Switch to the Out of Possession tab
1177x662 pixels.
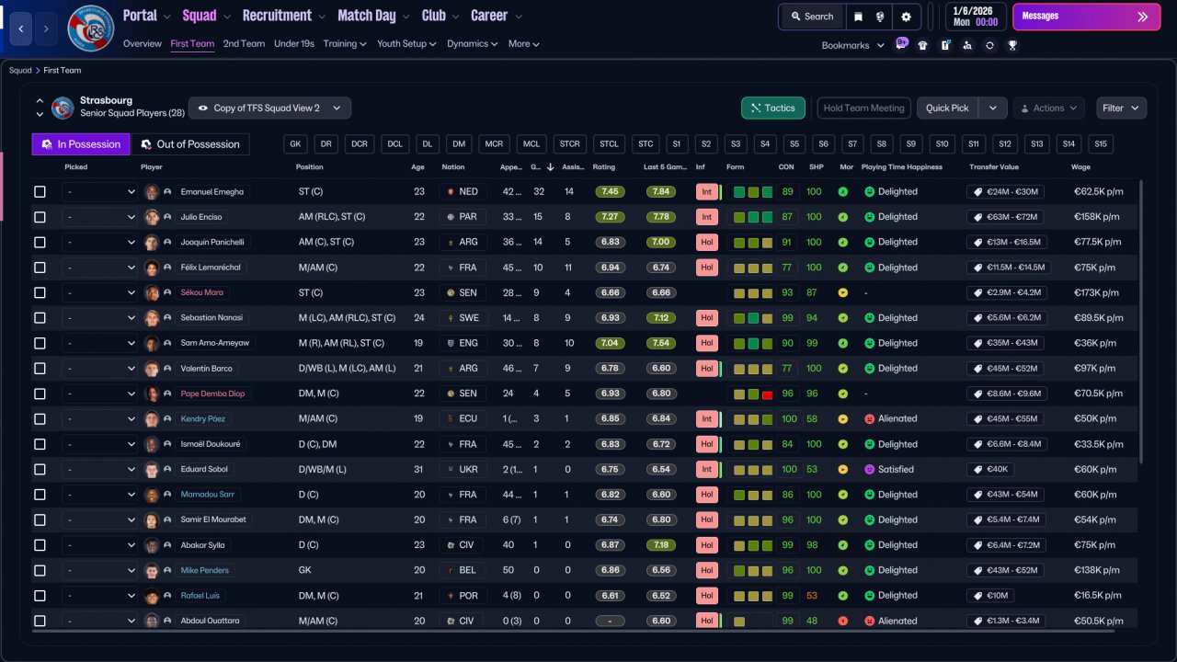(190, 144)
